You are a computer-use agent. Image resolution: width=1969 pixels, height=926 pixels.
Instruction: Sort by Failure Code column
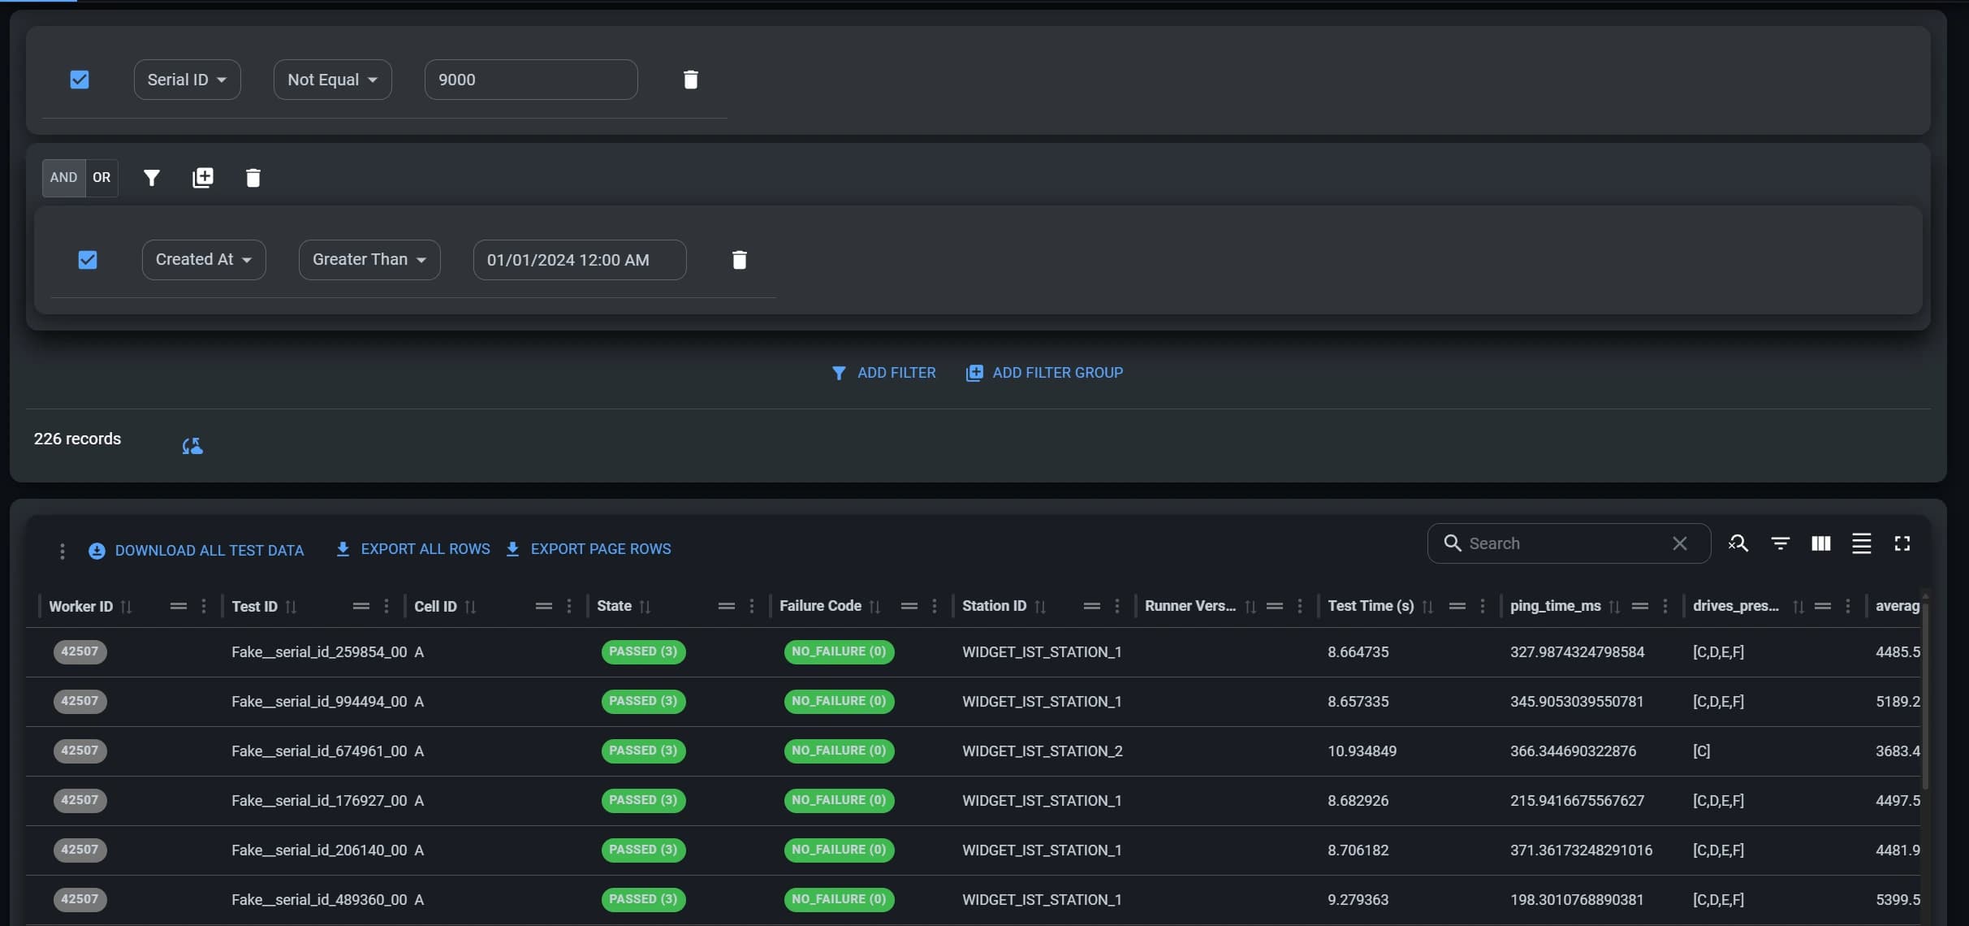click(x=874, y=607)
